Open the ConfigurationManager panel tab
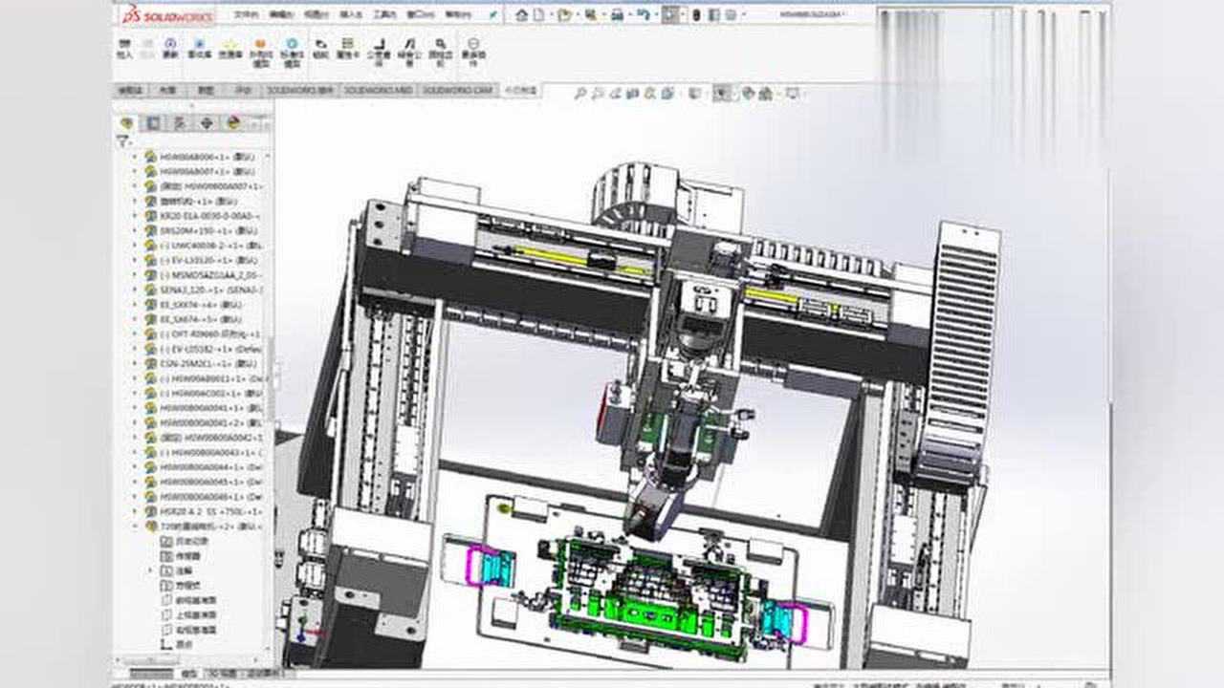1224x688 pixels. [180, 123]
